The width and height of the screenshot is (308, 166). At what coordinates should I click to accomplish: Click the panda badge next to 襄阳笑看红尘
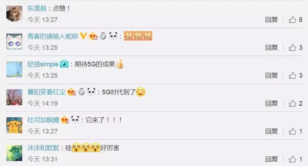point(91,92)
